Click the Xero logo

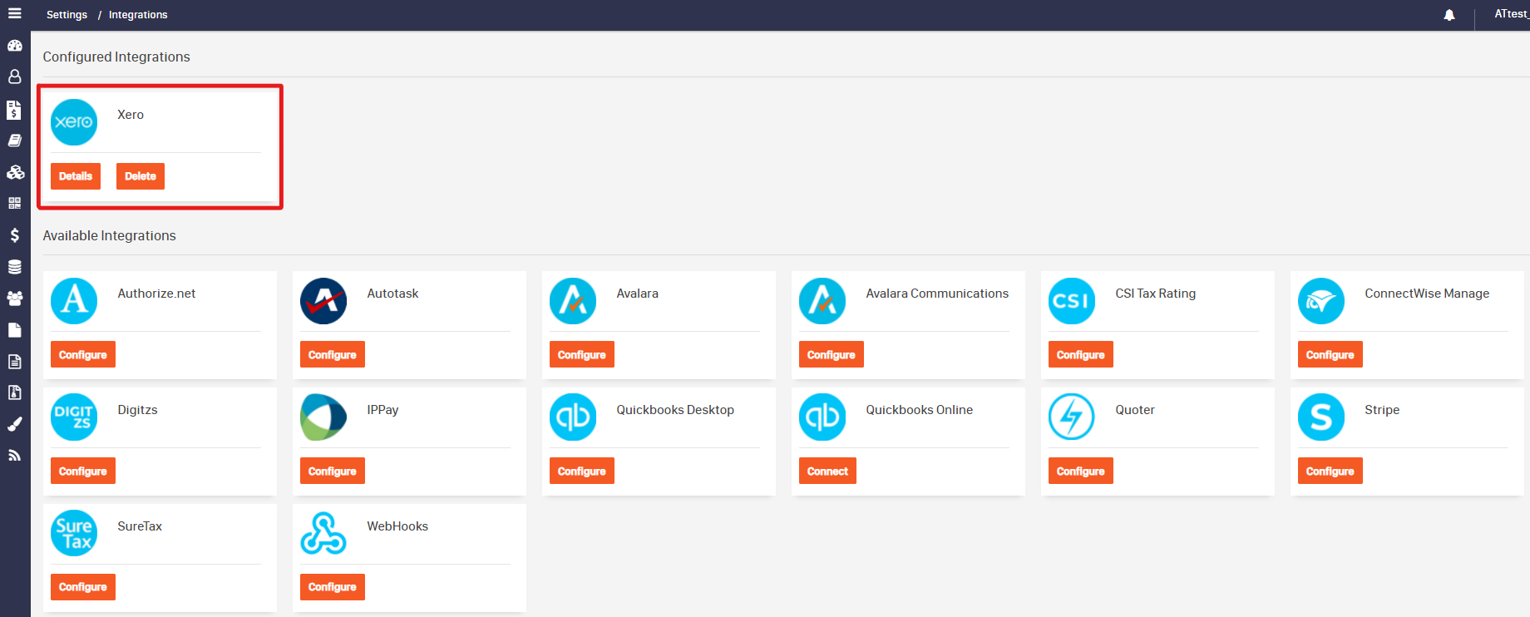point(74,122)
